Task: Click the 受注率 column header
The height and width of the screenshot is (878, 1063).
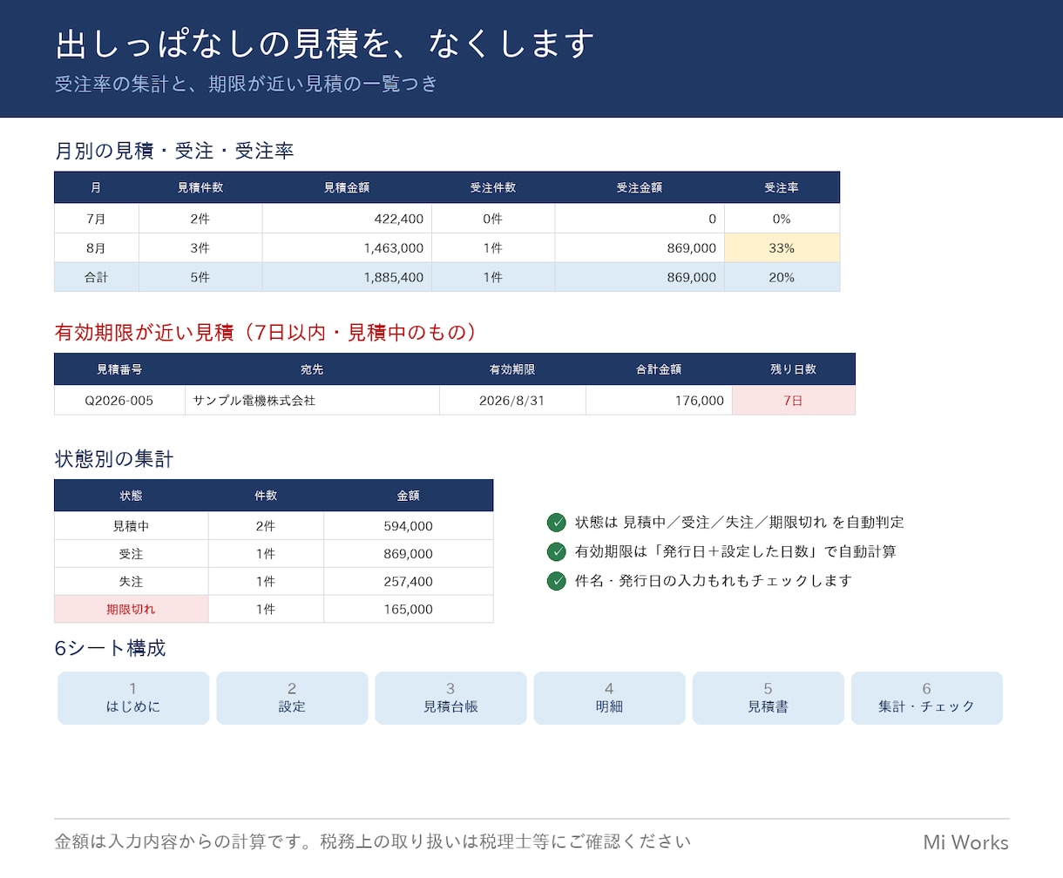Action: click(x=782, y=187)
